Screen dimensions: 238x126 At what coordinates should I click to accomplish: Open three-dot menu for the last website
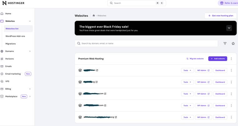(x=231, y=117)
